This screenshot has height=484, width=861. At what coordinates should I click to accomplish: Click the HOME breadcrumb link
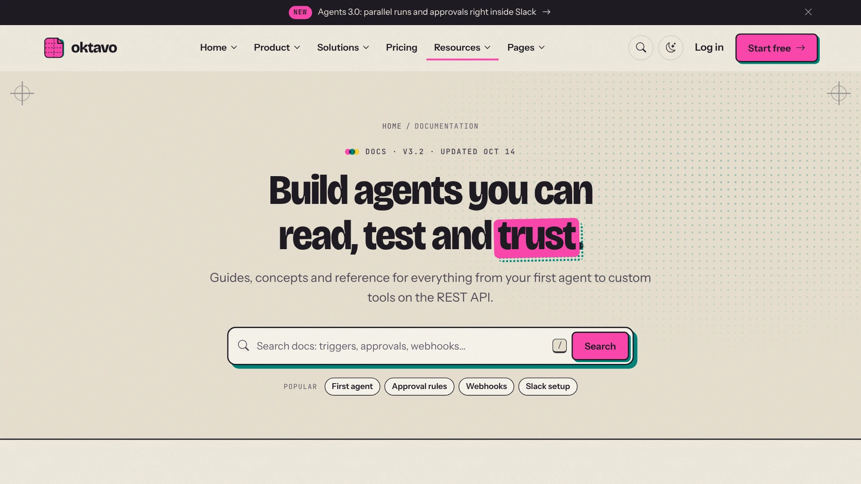[391, 126]
